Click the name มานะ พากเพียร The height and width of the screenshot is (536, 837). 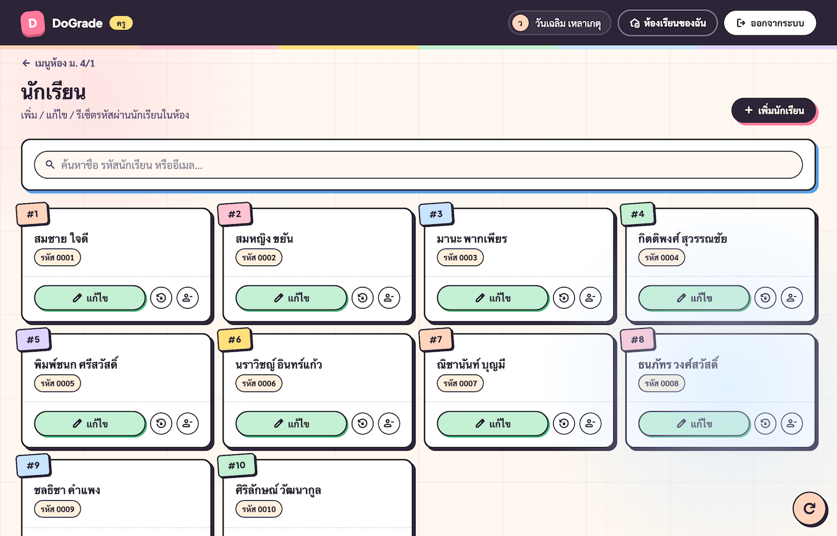(x=471, y=239)
